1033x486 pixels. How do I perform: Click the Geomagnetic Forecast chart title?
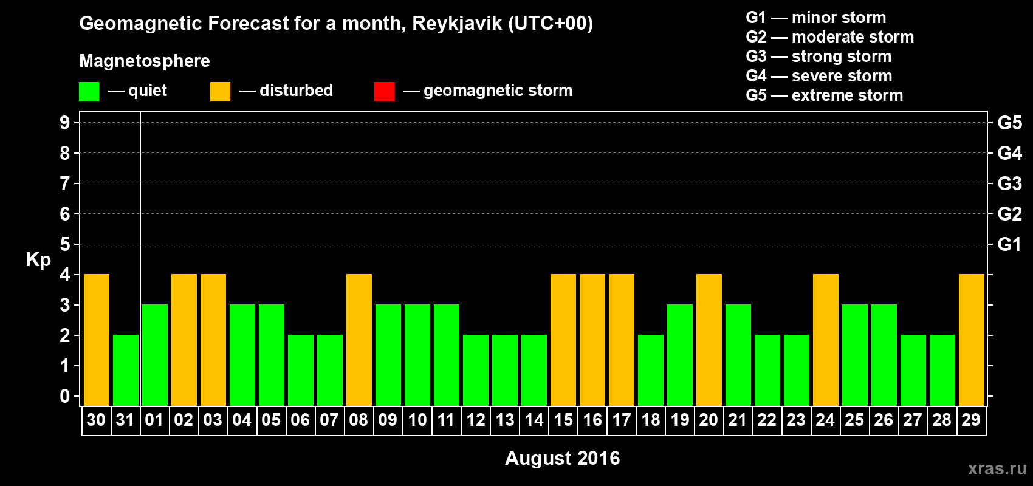[x=335, y=24]
